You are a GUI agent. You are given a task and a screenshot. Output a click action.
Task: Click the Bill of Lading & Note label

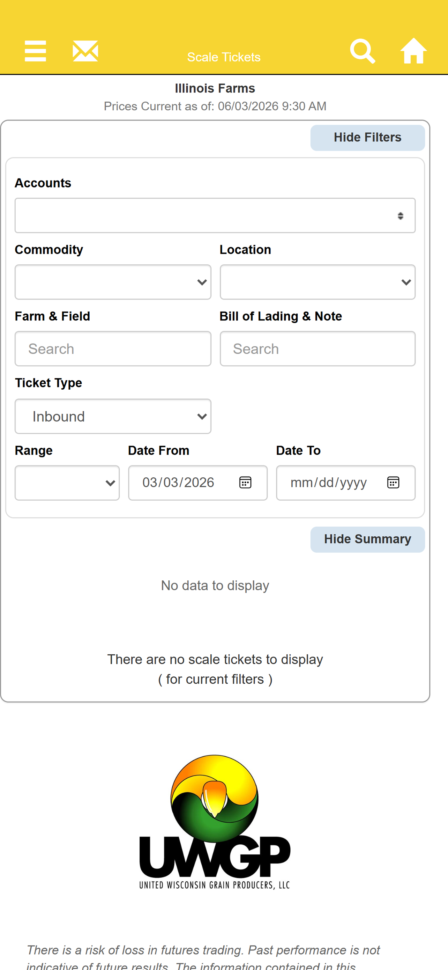point(281,317)
